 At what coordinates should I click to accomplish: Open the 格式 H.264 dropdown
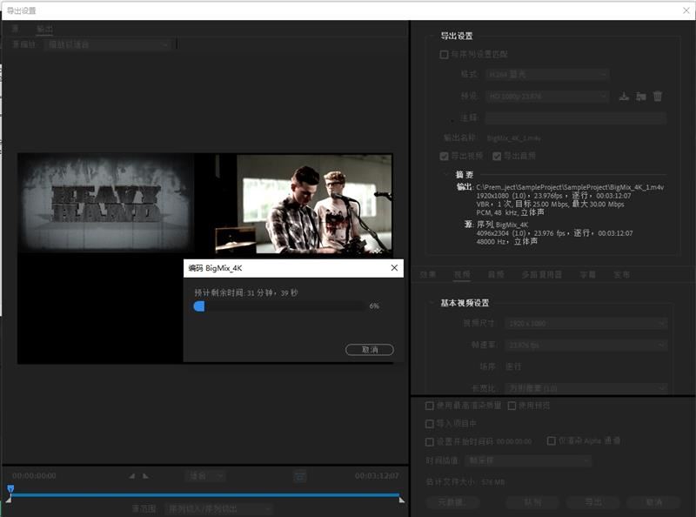tap(547, 74)
